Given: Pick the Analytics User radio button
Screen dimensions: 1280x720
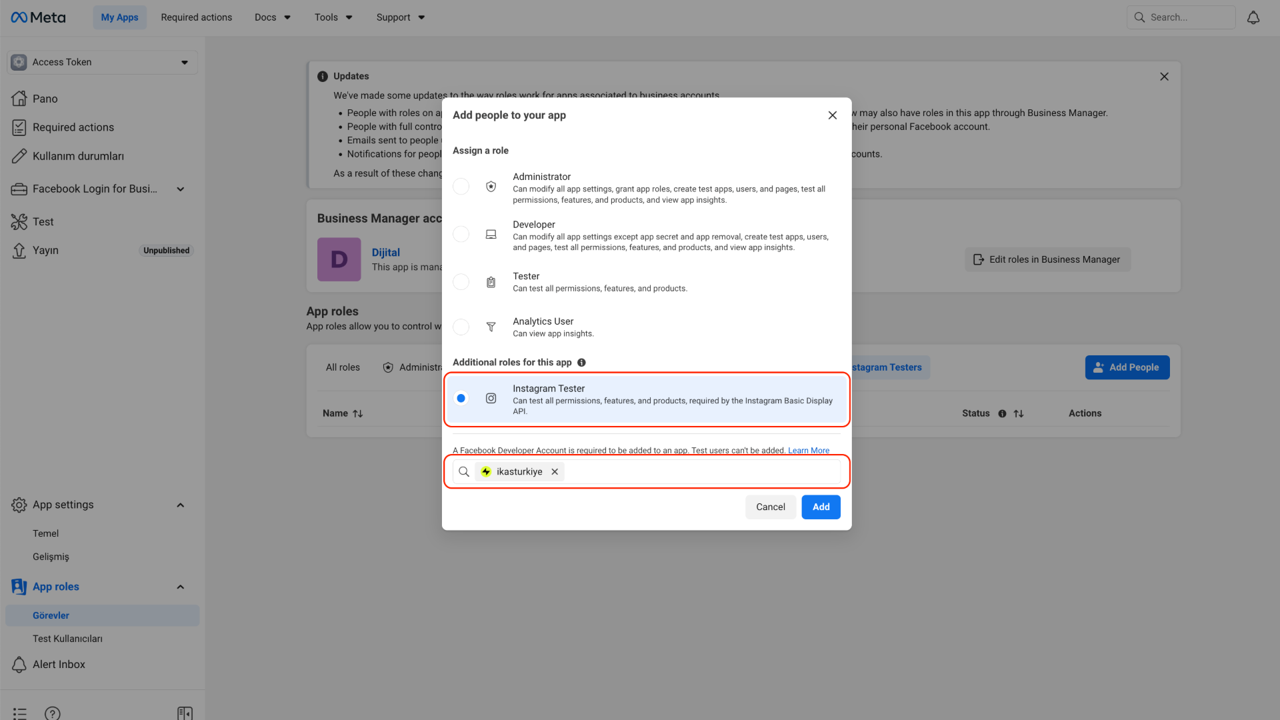Looking at the screenshot, I should pyautogui.click(x=461, y=327).
